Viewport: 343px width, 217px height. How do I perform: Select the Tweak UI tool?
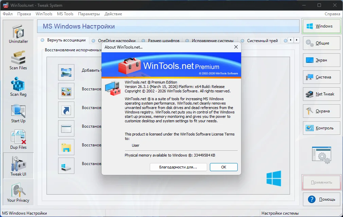pos(18,166)
